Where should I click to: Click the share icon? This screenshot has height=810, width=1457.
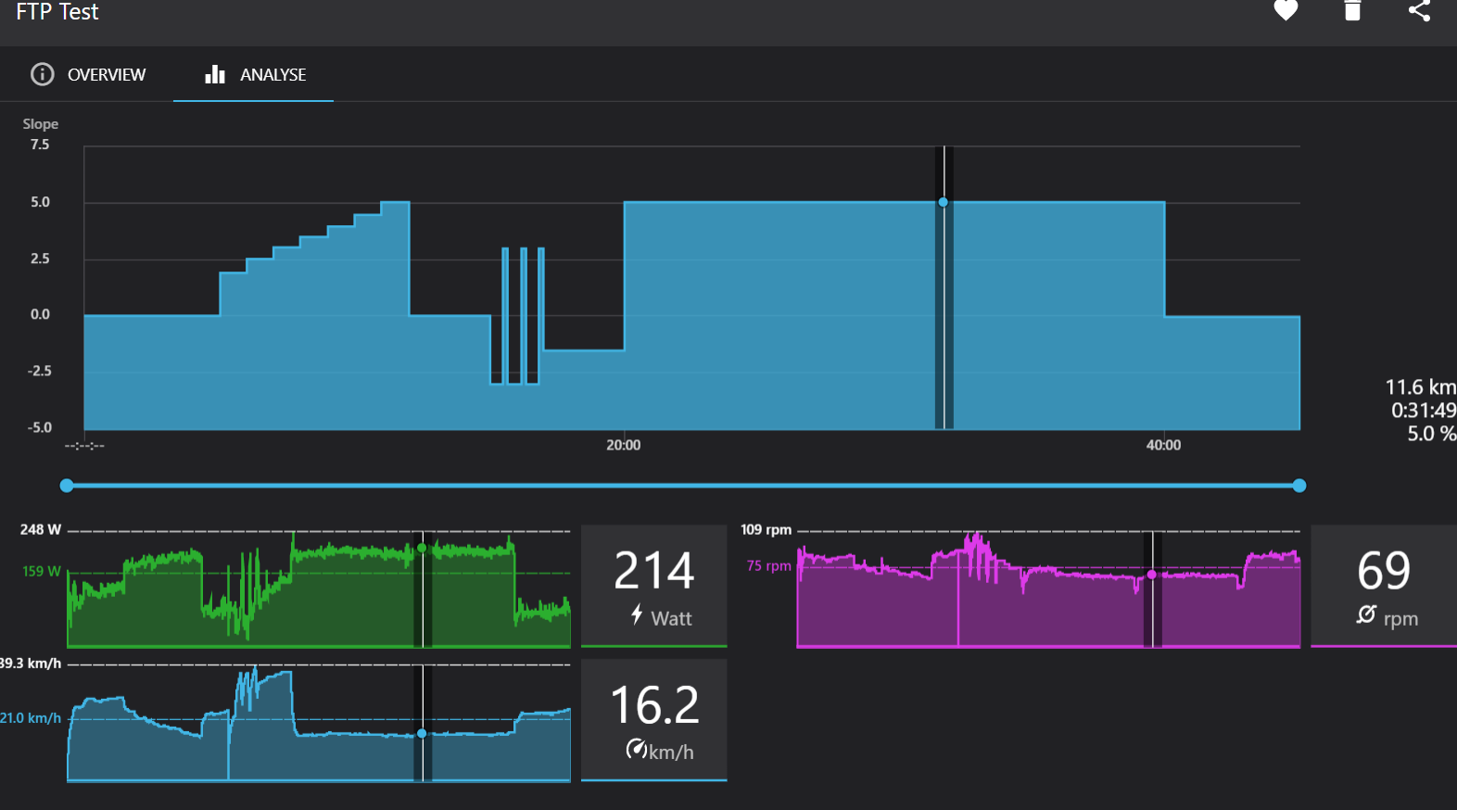(x=1419, y=10)
